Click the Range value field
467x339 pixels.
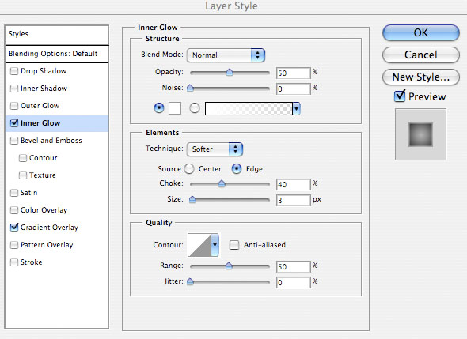pyautogui.click(x=294, y=266)
